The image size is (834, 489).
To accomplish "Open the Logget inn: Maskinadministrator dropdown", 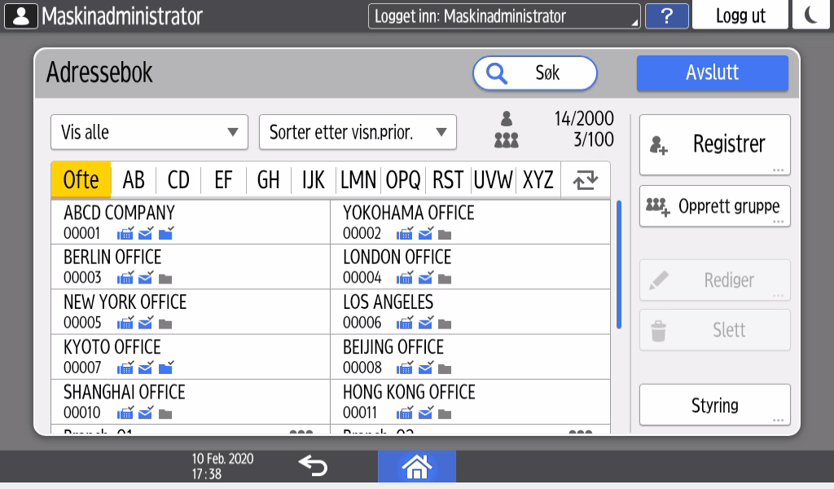I will point(504,16).
